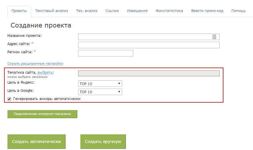Viewport: 253px width, 150px height.
Task: Expand the 'Цель в Google' dropdown
Action: tap(100, 92)
